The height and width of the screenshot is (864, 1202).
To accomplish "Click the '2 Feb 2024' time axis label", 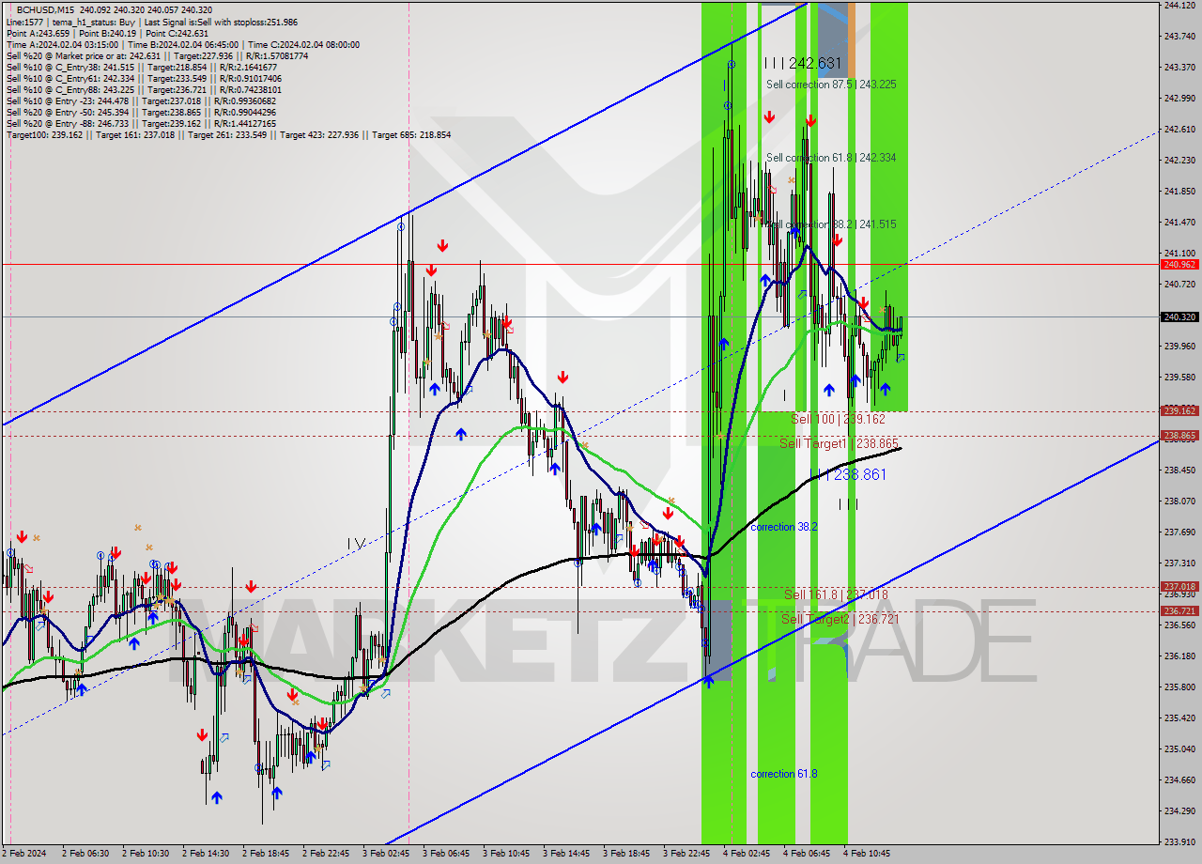I will [25, 854].
